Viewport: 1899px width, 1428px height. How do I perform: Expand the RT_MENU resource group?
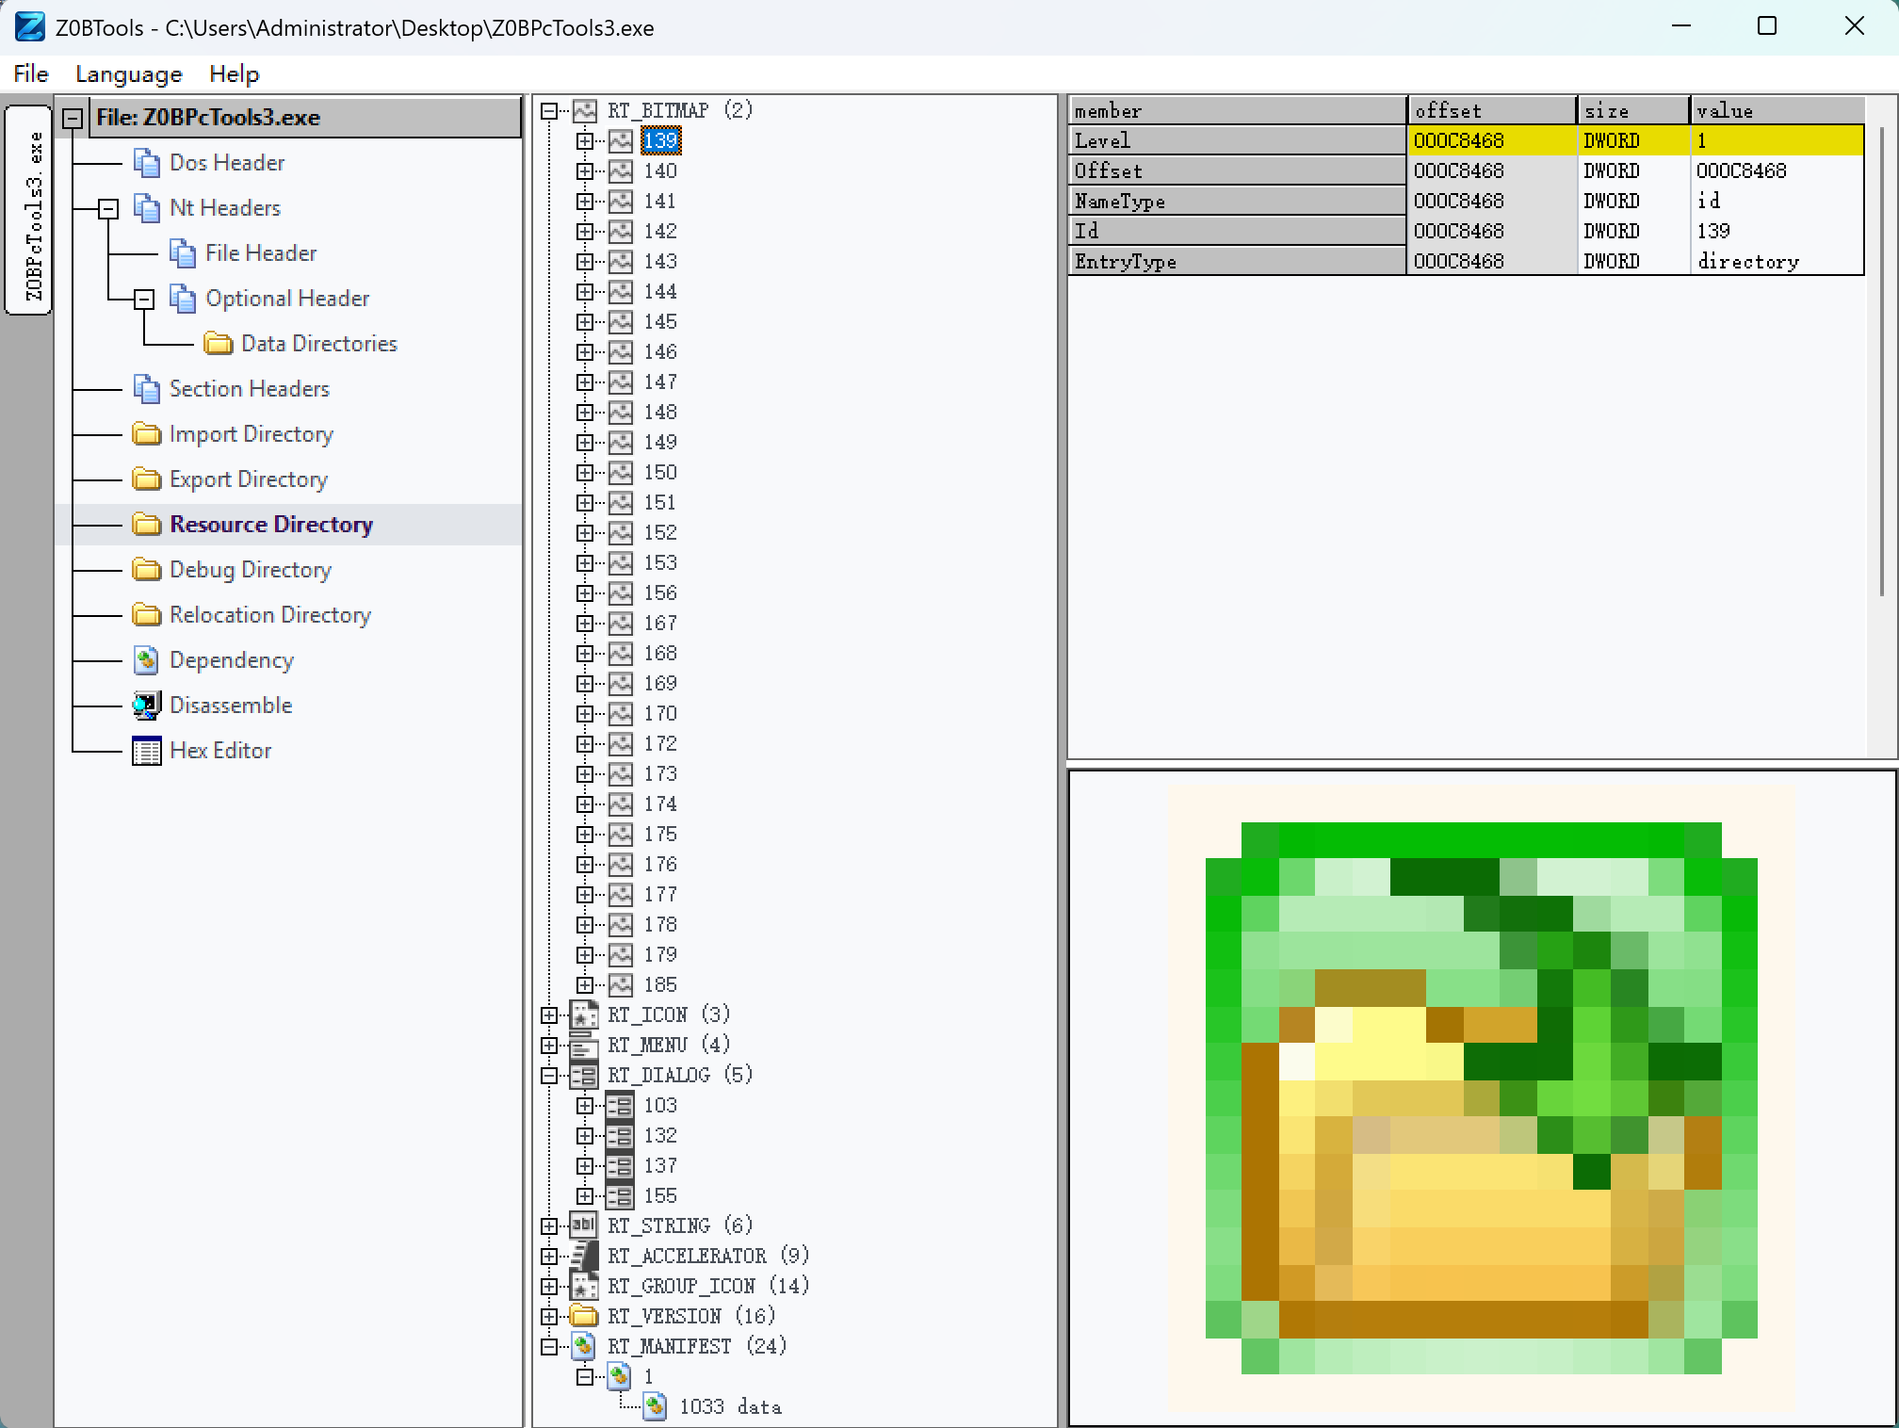(x=549, y=1046)
